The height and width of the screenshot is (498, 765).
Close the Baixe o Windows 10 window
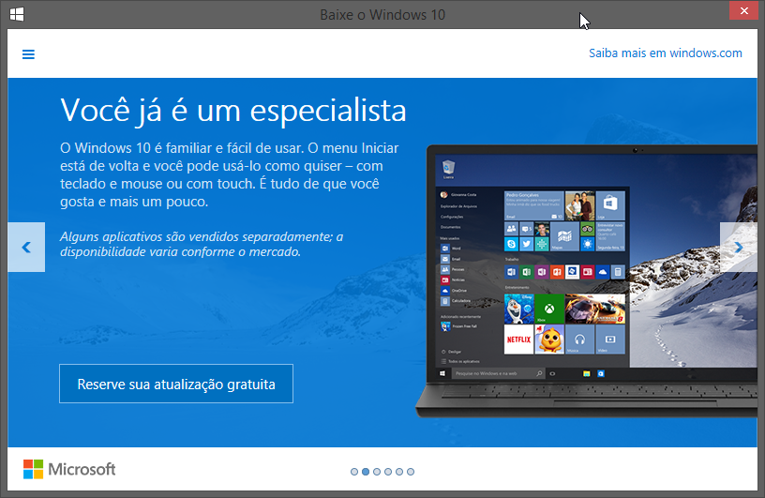(744, 10)
